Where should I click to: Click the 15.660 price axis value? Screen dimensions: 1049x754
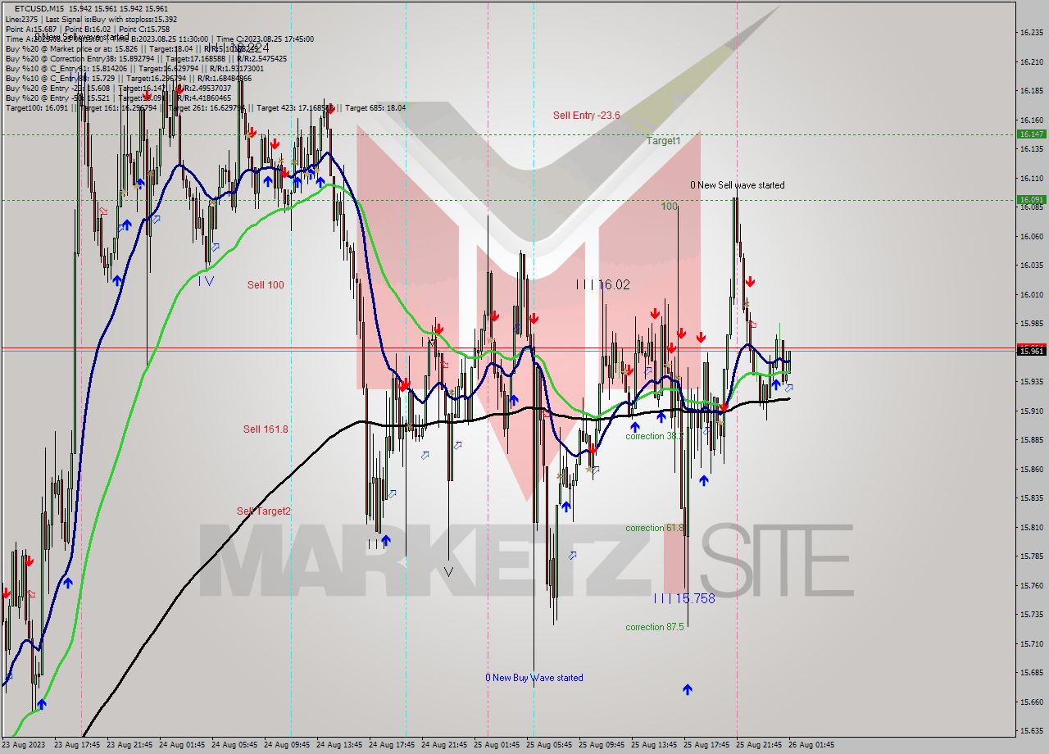[x=1031, y=702]
